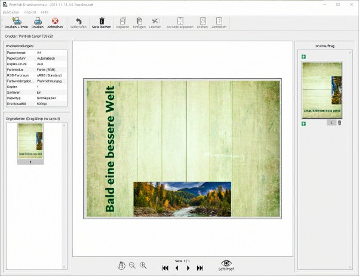Click the Seite löschen trash icon
This screenshot has height=276, width=359.
click(102, 22)
